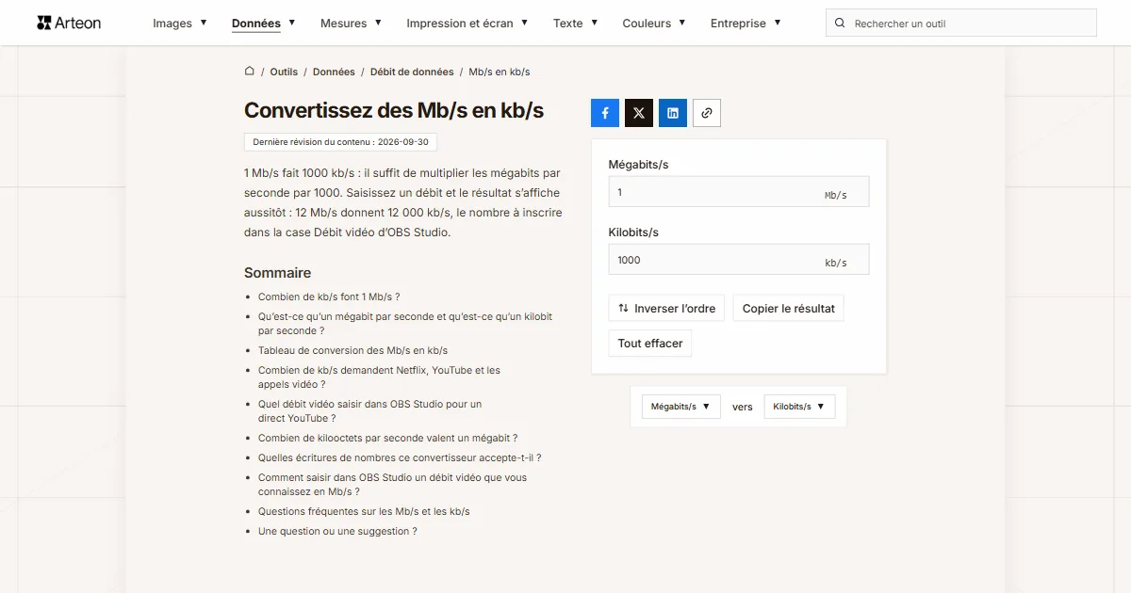The width and height of the screenshot is (1131, 593).
Task: Click the Convertissez des Mb/s en kb/s heading
Action: coord(394,110)
